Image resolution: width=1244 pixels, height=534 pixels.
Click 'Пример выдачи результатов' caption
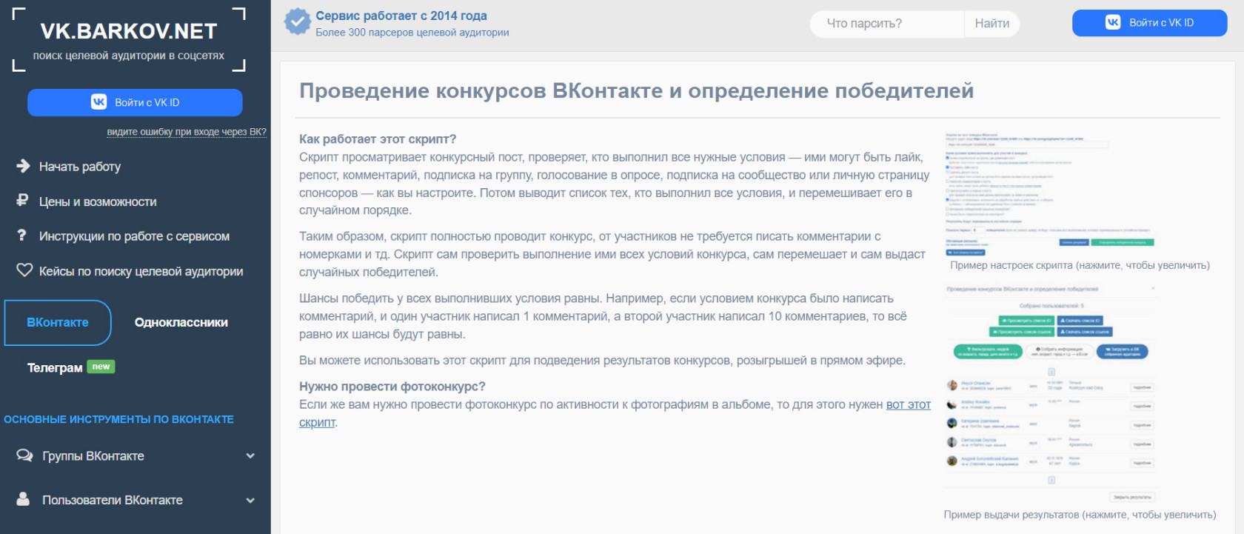[1080, 515]
